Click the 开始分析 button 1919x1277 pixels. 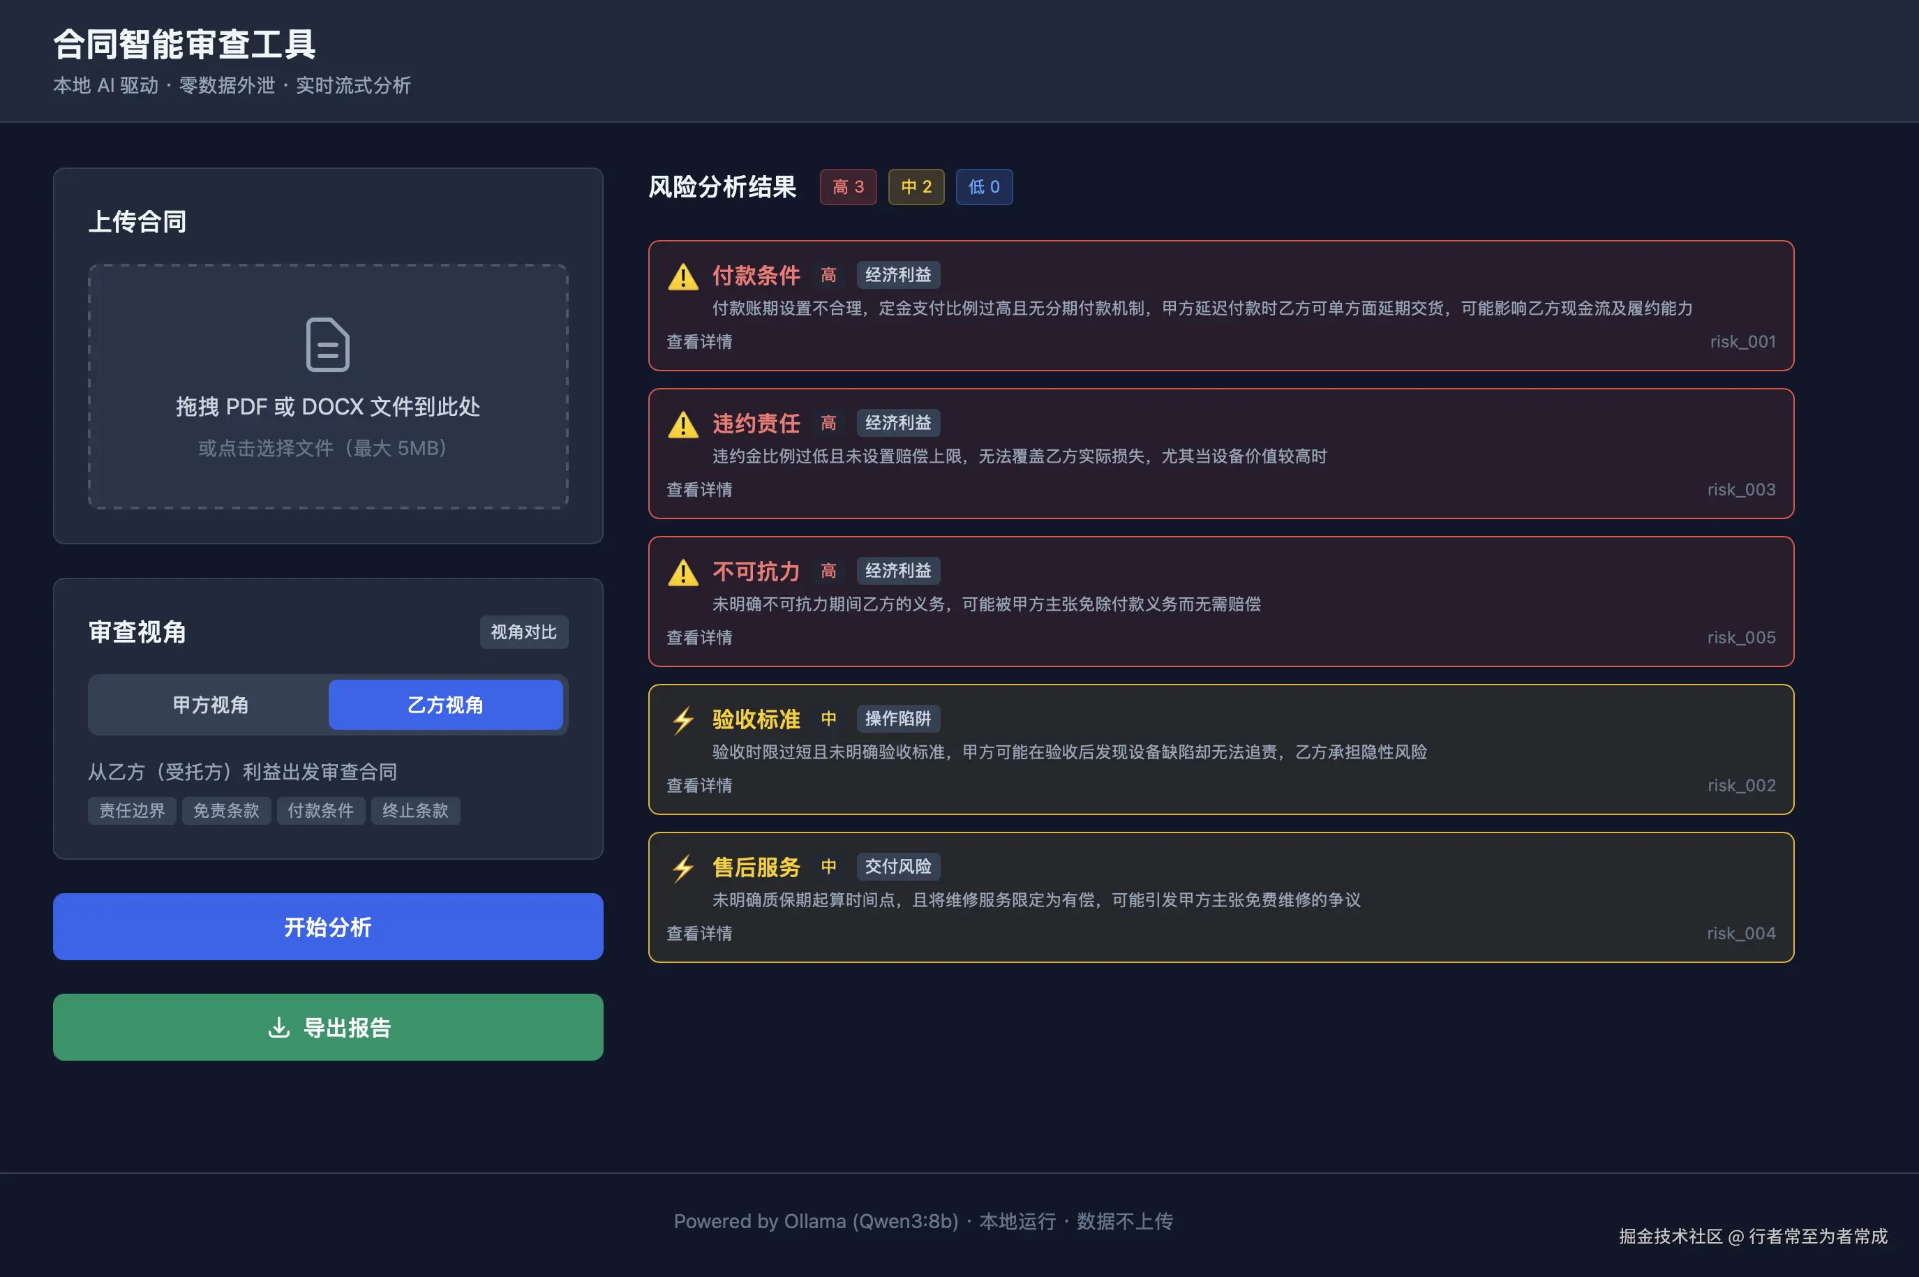point(327,927)
